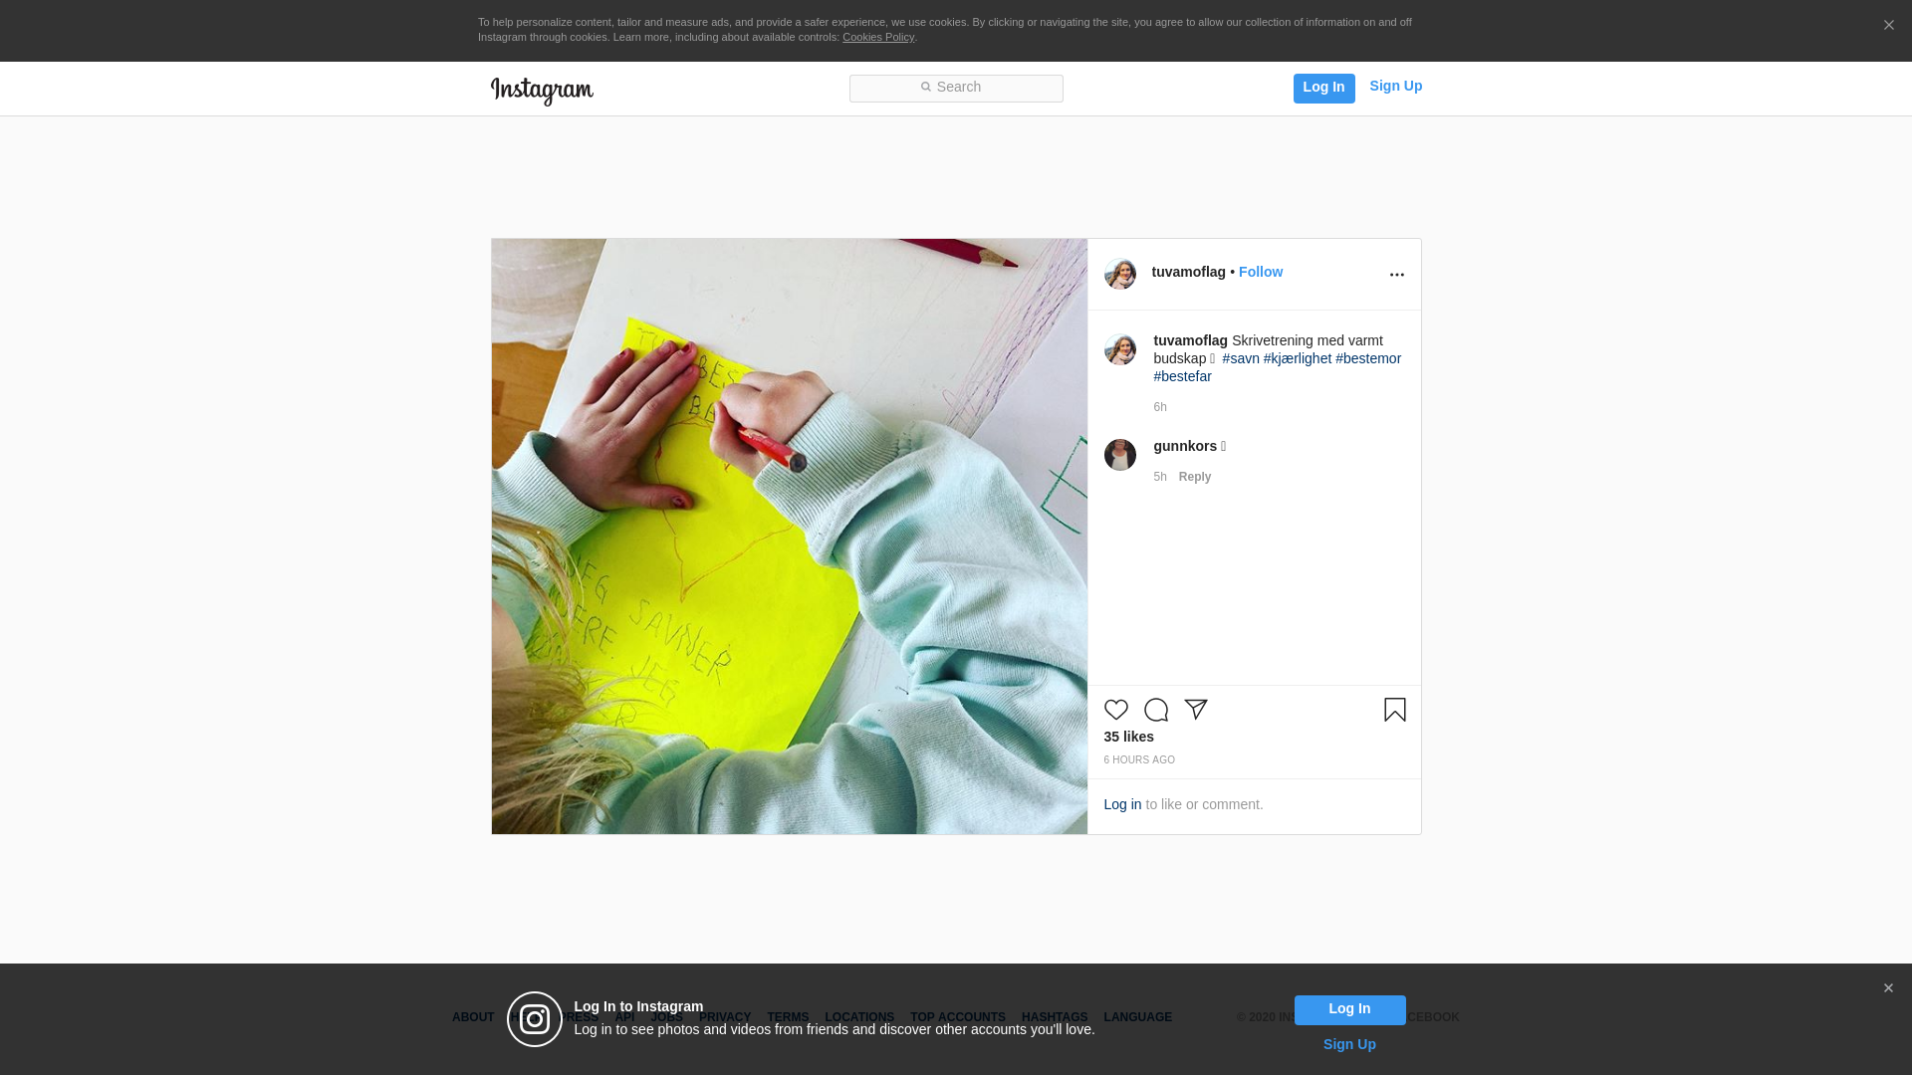Click the Search input field
The height and width of the screenshot is (1075, 1912).
[956, 88]
